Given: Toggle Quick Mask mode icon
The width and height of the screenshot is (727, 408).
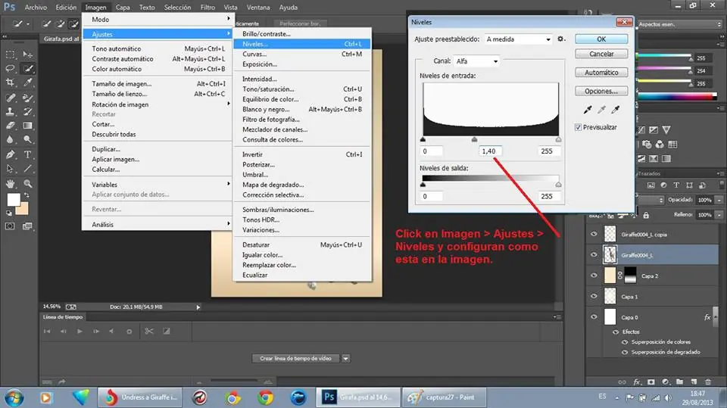Looking at the screenshot, I should [10, 226].
